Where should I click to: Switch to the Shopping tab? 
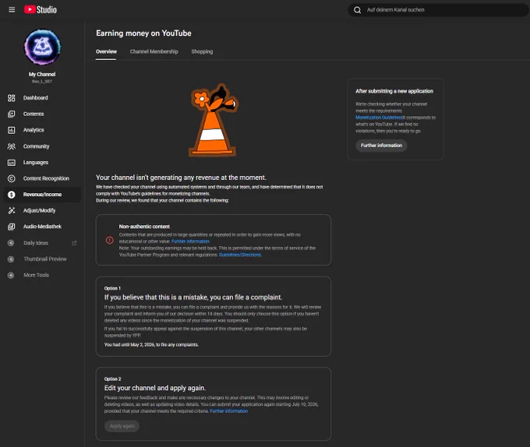click(202, 51)
